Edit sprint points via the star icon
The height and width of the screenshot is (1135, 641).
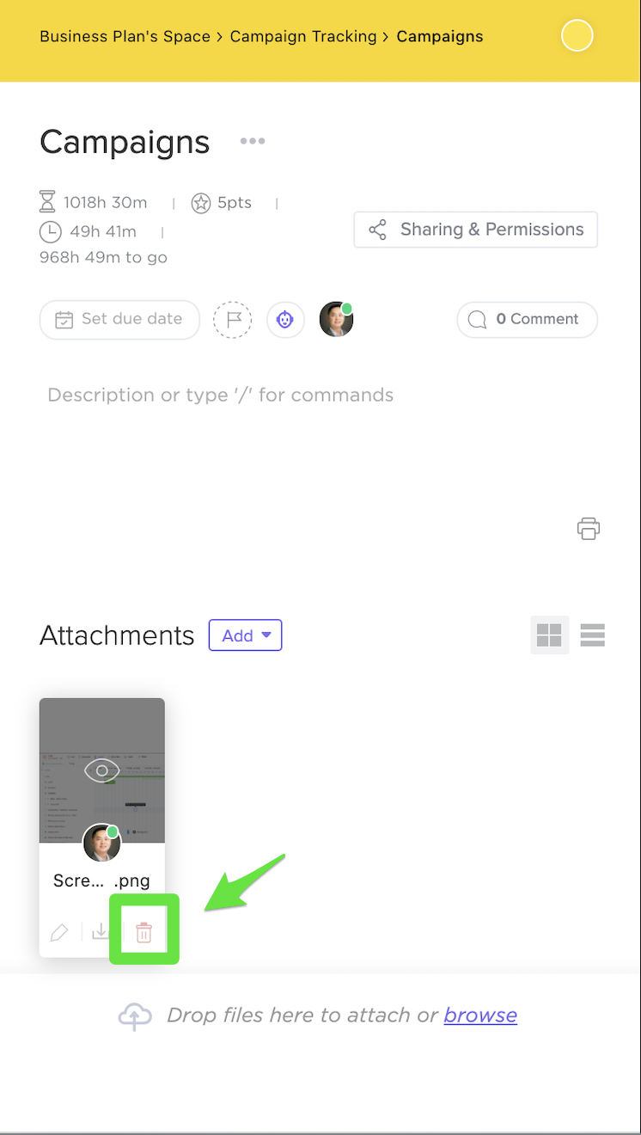point(200,203)
